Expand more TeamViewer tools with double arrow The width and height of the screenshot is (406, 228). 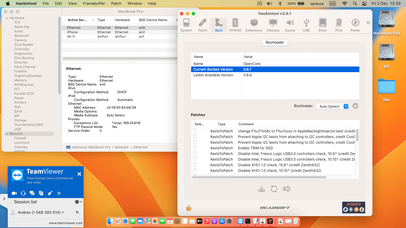coord(59,193)
